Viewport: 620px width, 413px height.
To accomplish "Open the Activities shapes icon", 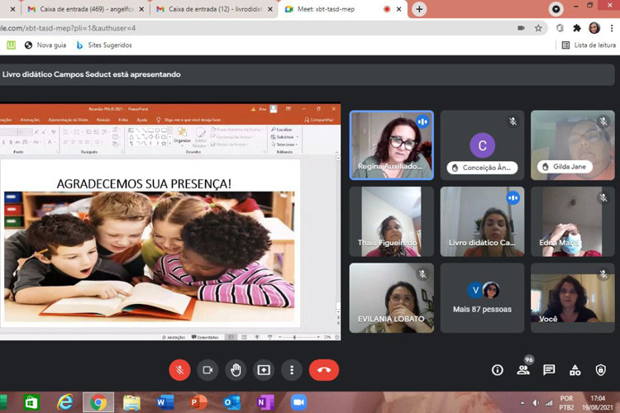I will 575,370.
